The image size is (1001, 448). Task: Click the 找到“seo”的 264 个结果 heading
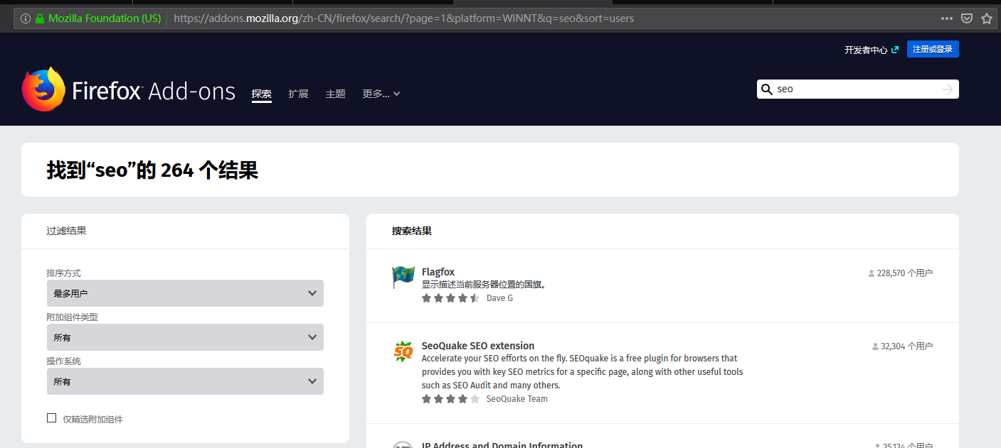[x=152, y=170]
